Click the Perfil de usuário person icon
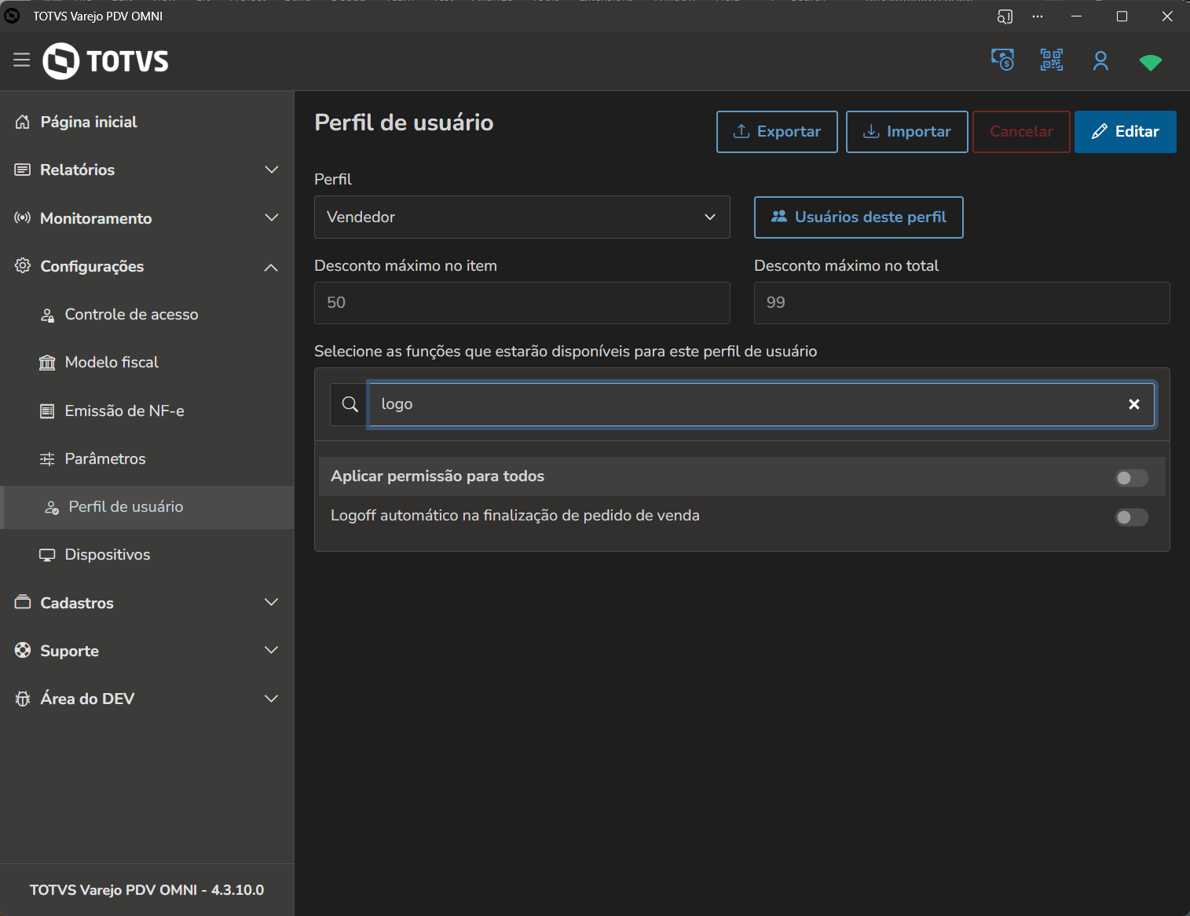The height and width of the screenshot is (916, 1190). click(x=52, y=507)
